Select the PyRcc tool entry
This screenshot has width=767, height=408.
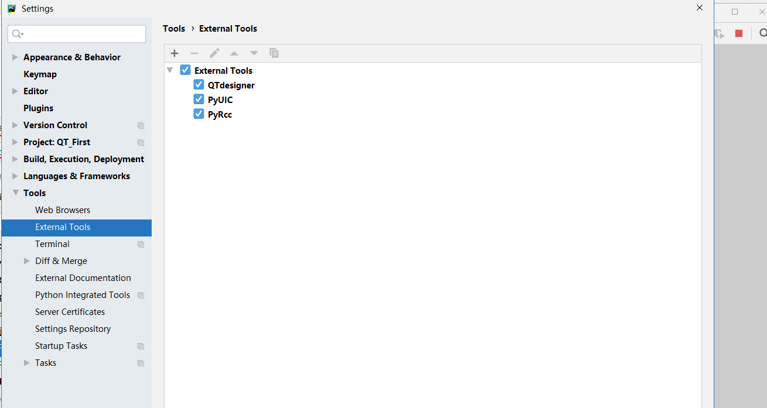[x=220, y=115]
